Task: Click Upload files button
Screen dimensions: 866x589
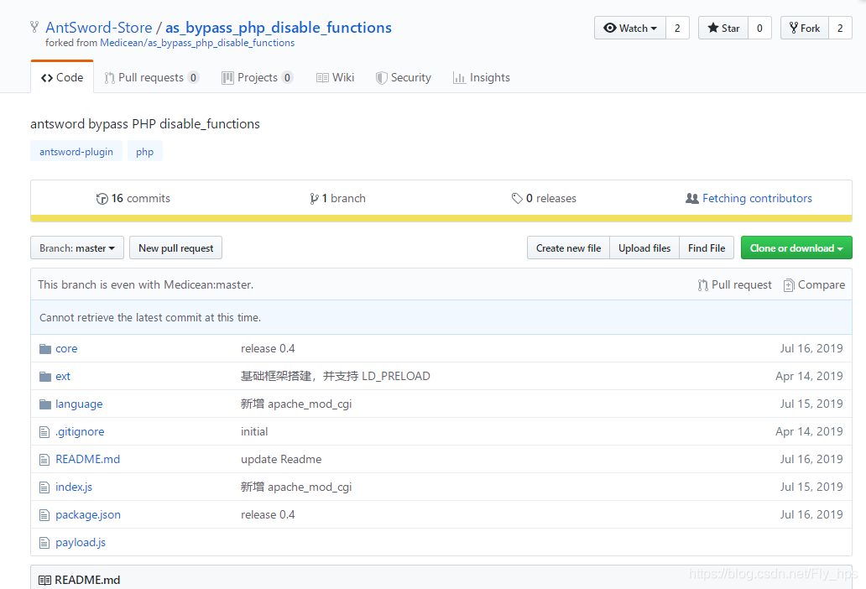Action: tap(644, 248)
